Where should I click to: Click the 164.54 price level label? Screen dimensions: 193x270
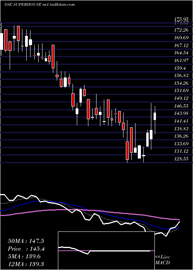[181, 53]
